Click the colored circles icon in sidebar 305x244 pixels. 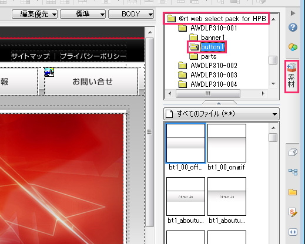(x=293, y=47)
